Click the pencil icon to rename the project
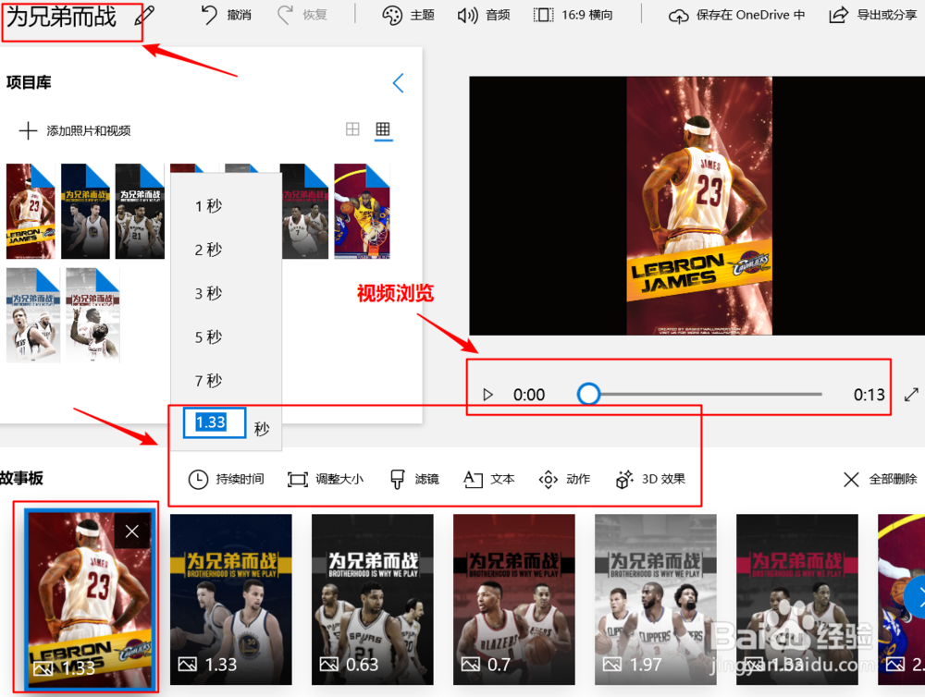 (x=144, y=16)
